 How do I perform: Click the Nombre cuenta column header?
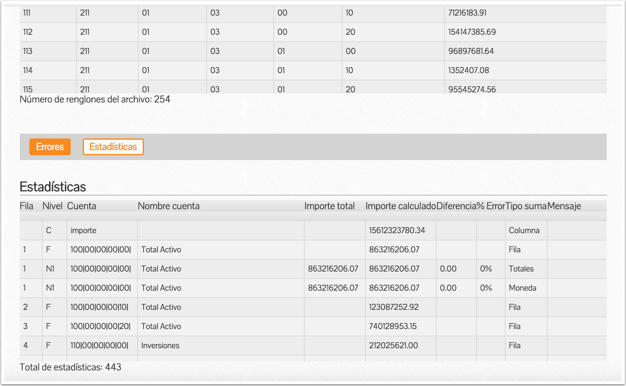168,206
